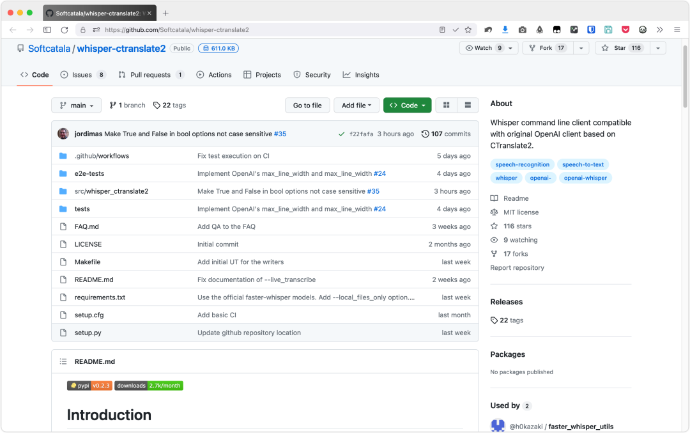This screenshot has height=433, width=690.
Task: Open the Softcatala owner link
Action: click(49, 49)
